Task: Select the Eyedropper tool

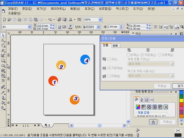Action: tap(3, 93)
